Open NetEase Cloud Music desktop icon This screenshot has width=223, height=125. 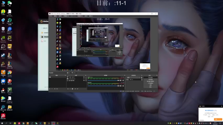pos(3,116)
